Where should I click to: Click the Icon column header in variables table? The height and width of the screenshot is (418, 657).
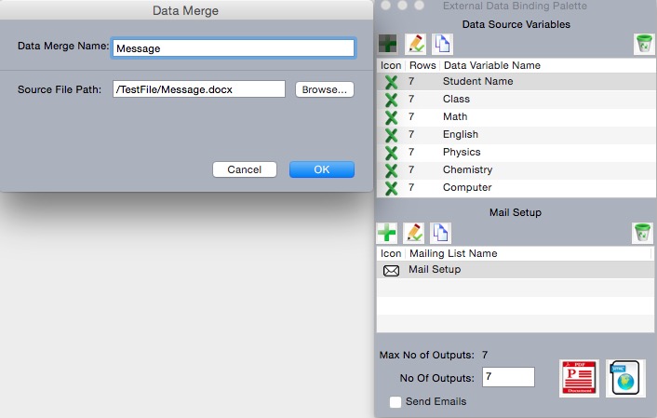pyautogui.click(x=391, y=65)
